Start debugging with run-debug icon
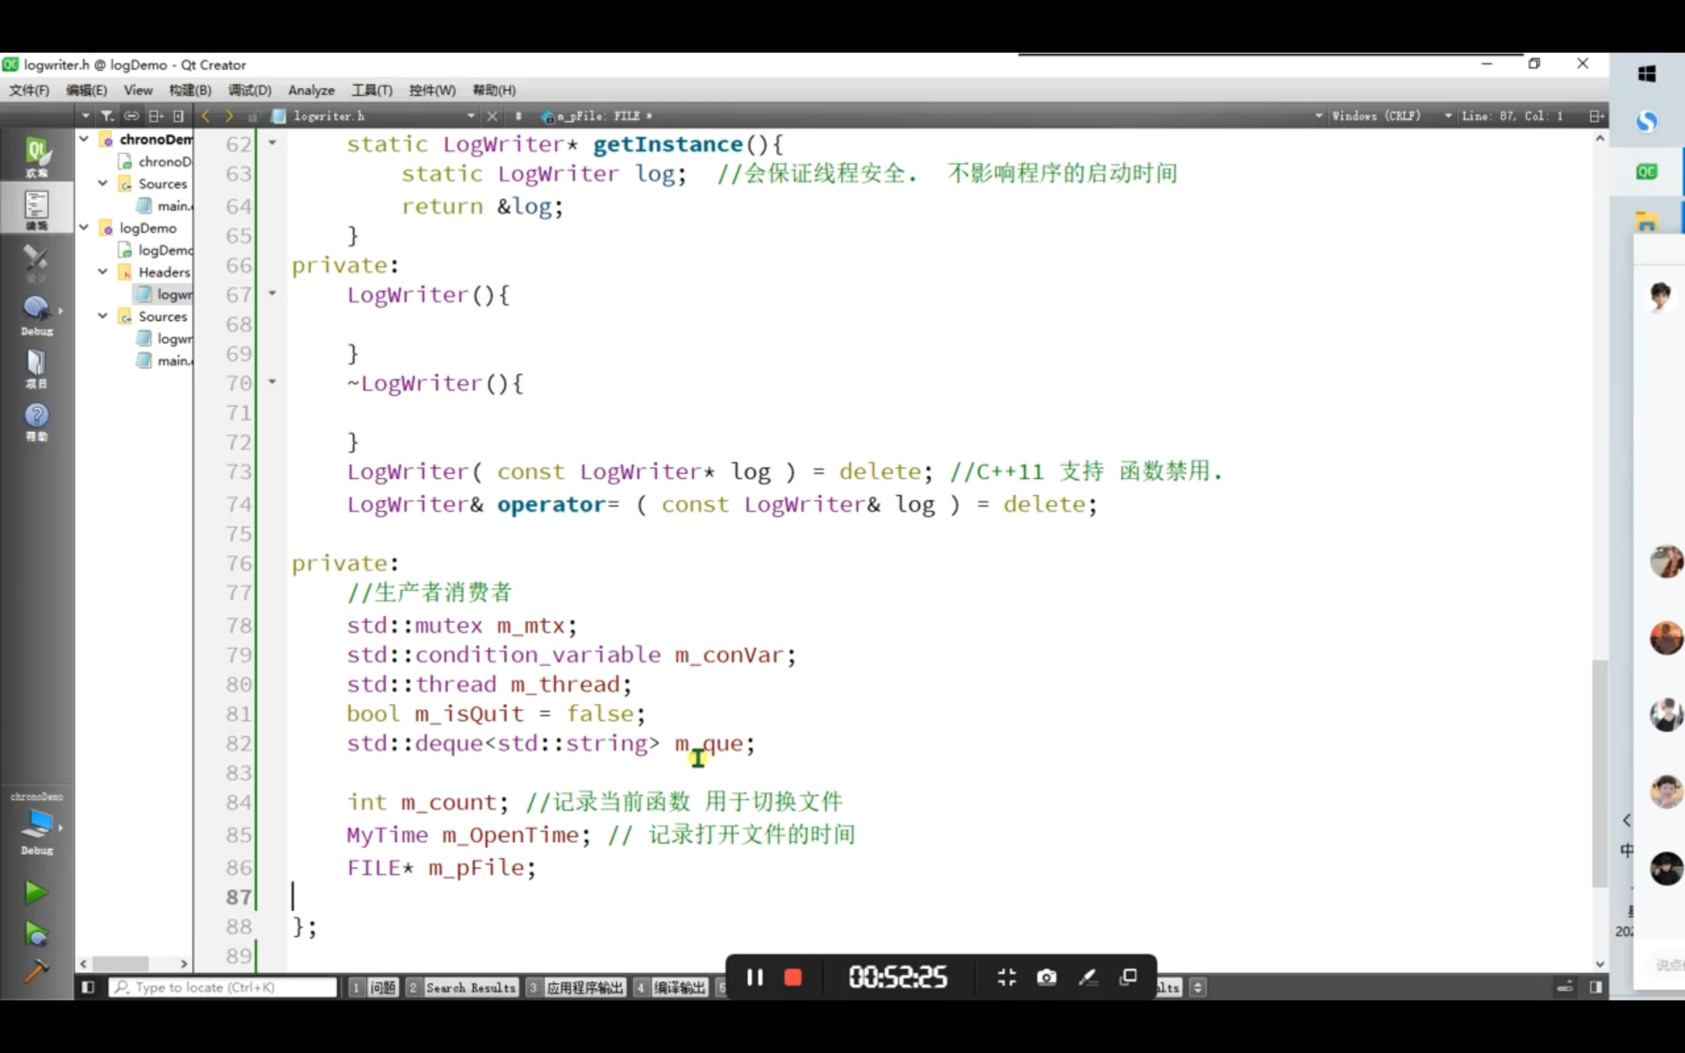Screen dimensions: 1685x1053 tap(36, 933)
